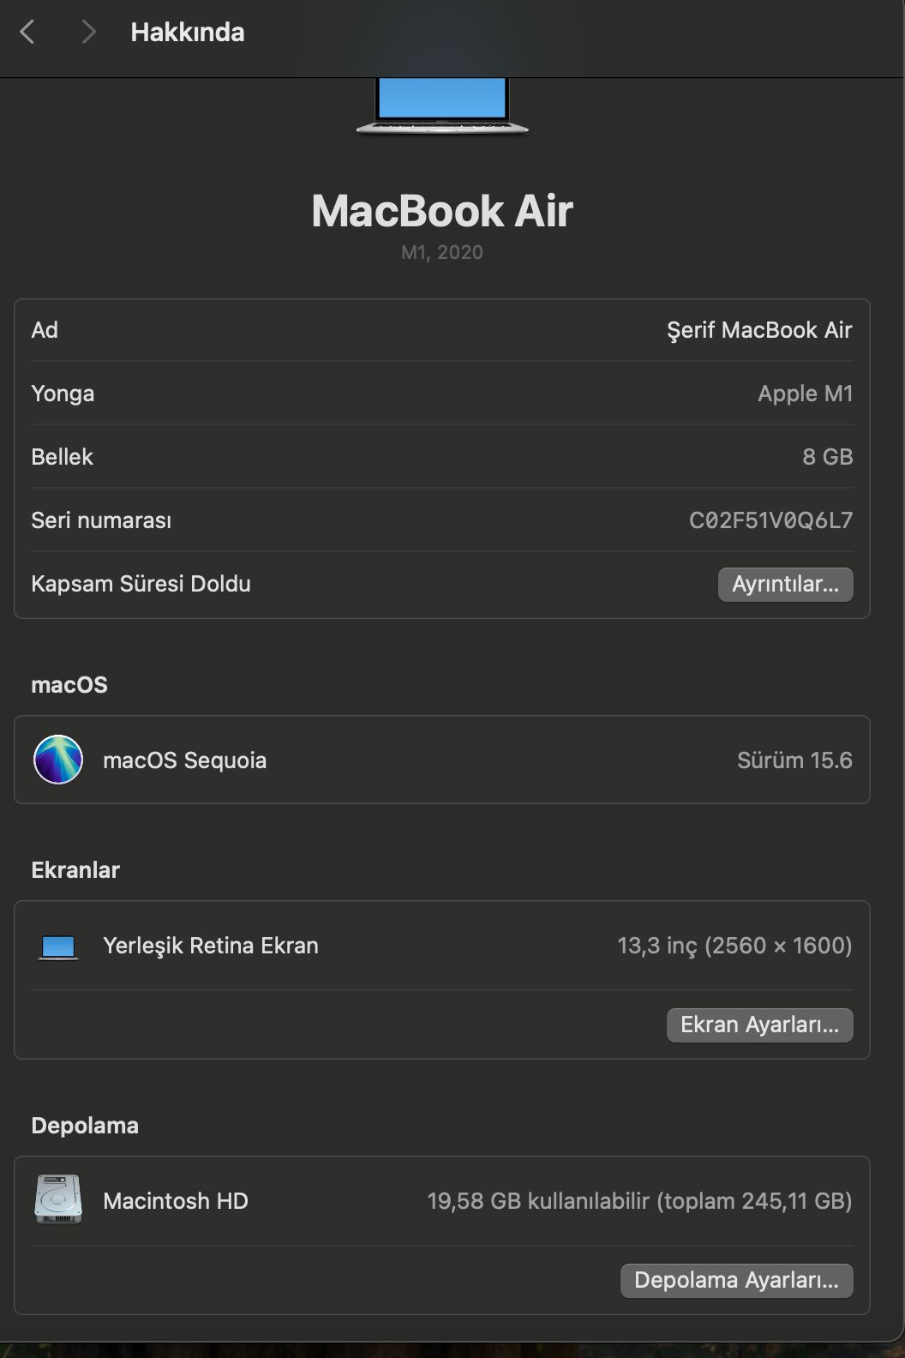Open Ekran Ayarları display settings
The width and height of the screenshot is (905, 1358).
759,1025
